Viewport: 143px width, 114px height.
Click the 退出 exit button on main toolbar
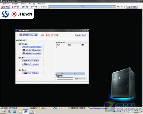point(132,7)
